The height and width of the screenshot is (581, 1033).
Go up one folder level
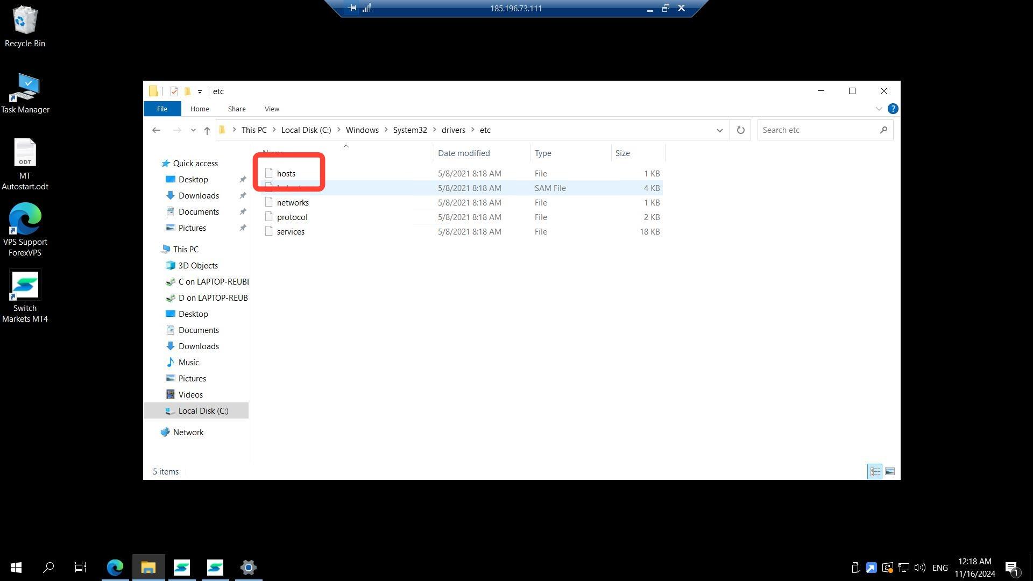[x=207, y=130]
